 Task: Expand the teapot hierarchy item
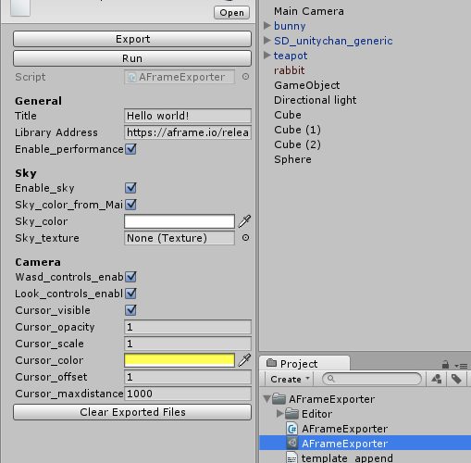pyautogui.click(x=266, y=56)
